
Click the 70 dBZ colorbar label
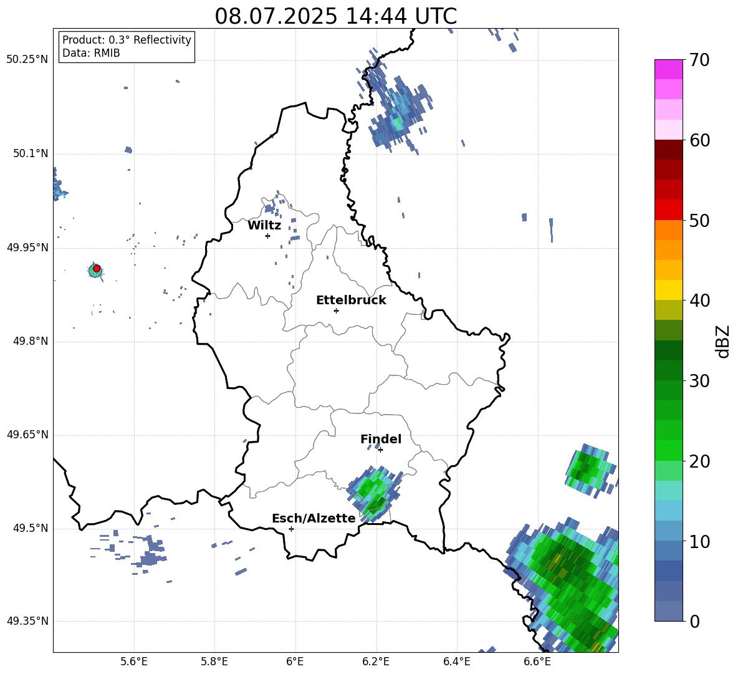[x=699, y=60]
